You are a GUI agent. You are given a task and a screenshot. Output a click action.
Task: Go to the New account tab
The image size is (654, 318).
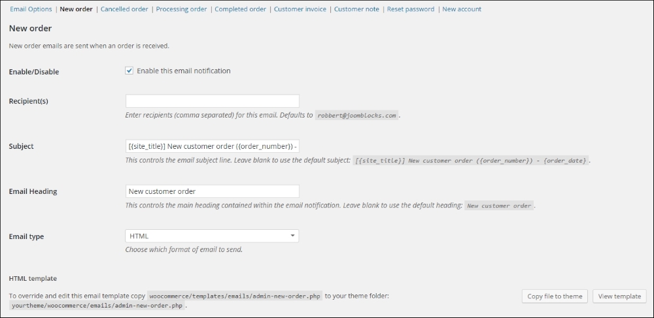[462, 9]
